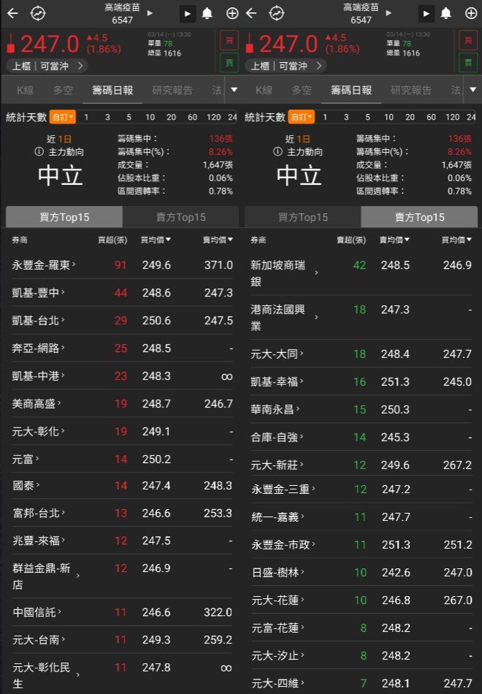This screenshot has height=694, width=482.
Task: Open the 自訂 days dropdown on the sellers screen
Action: pos(301,118)
